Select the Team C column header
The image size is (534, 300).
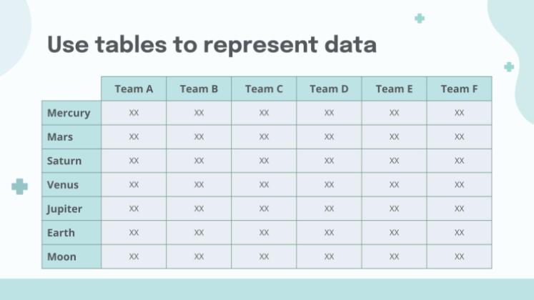tap(264, 89)
